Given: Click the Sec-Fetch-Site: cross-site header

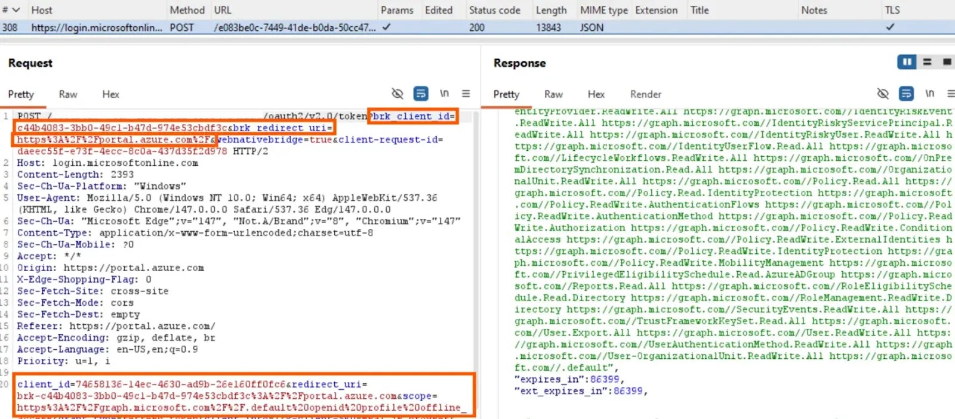Looking at the screenshot, I should pyautogui.click(x=93, y=291).
